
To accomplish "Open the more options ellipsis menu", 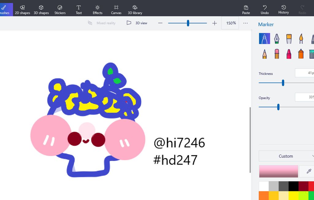I will [246, 23].
